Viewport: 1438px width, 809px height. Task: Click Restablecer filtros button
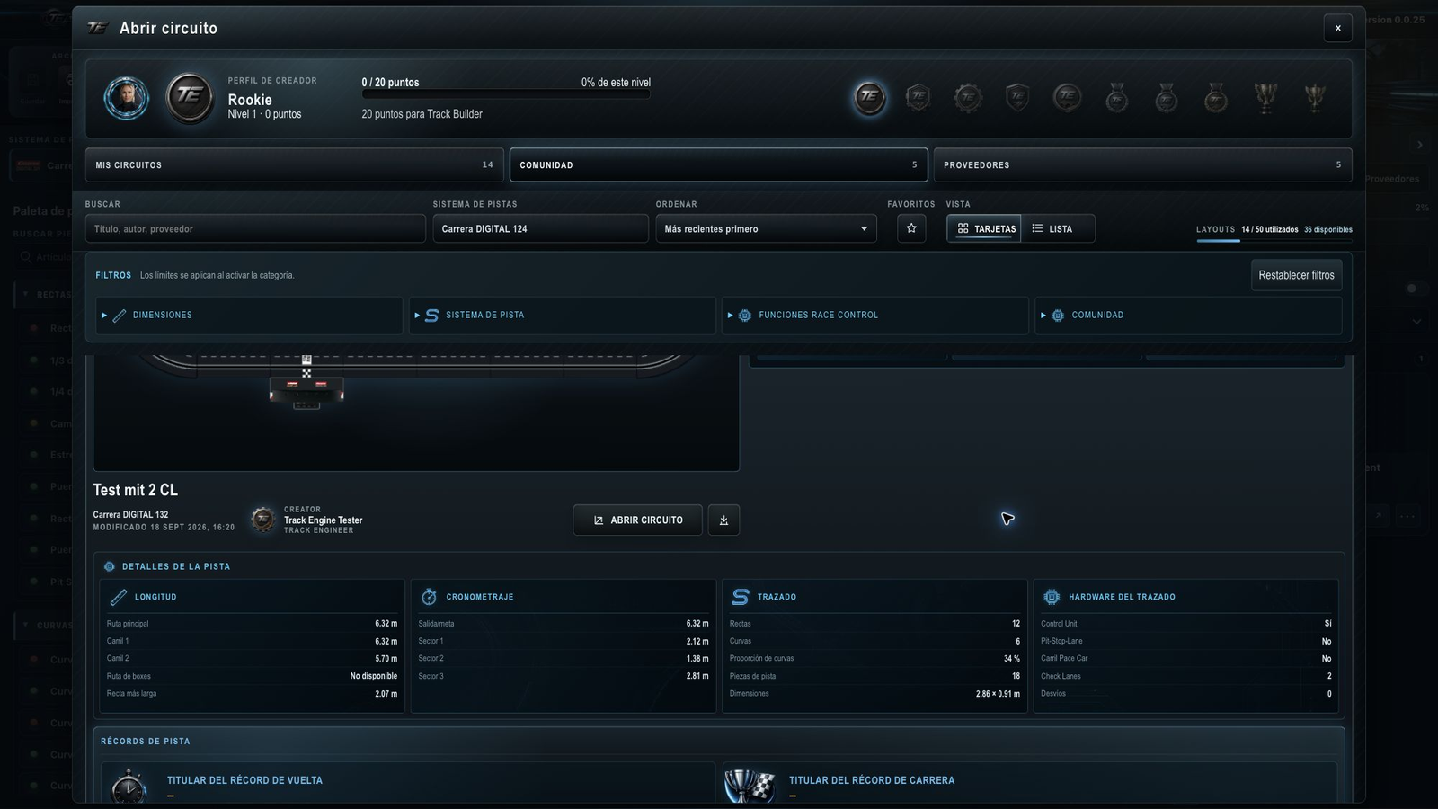pos(1296,275)
